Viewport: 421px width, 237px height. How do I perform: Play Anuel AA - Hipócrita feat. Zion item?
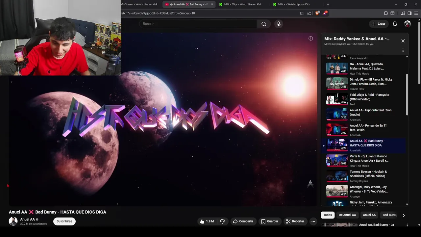[x=363, y=115]
